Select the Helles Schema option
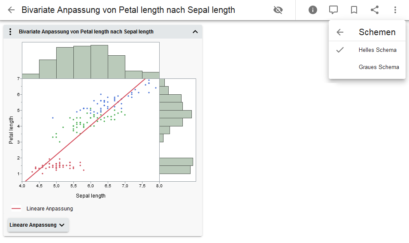Image resolution: width=409 pixels, height=243 pixels. pyautogui.click(x=377, y=50)
